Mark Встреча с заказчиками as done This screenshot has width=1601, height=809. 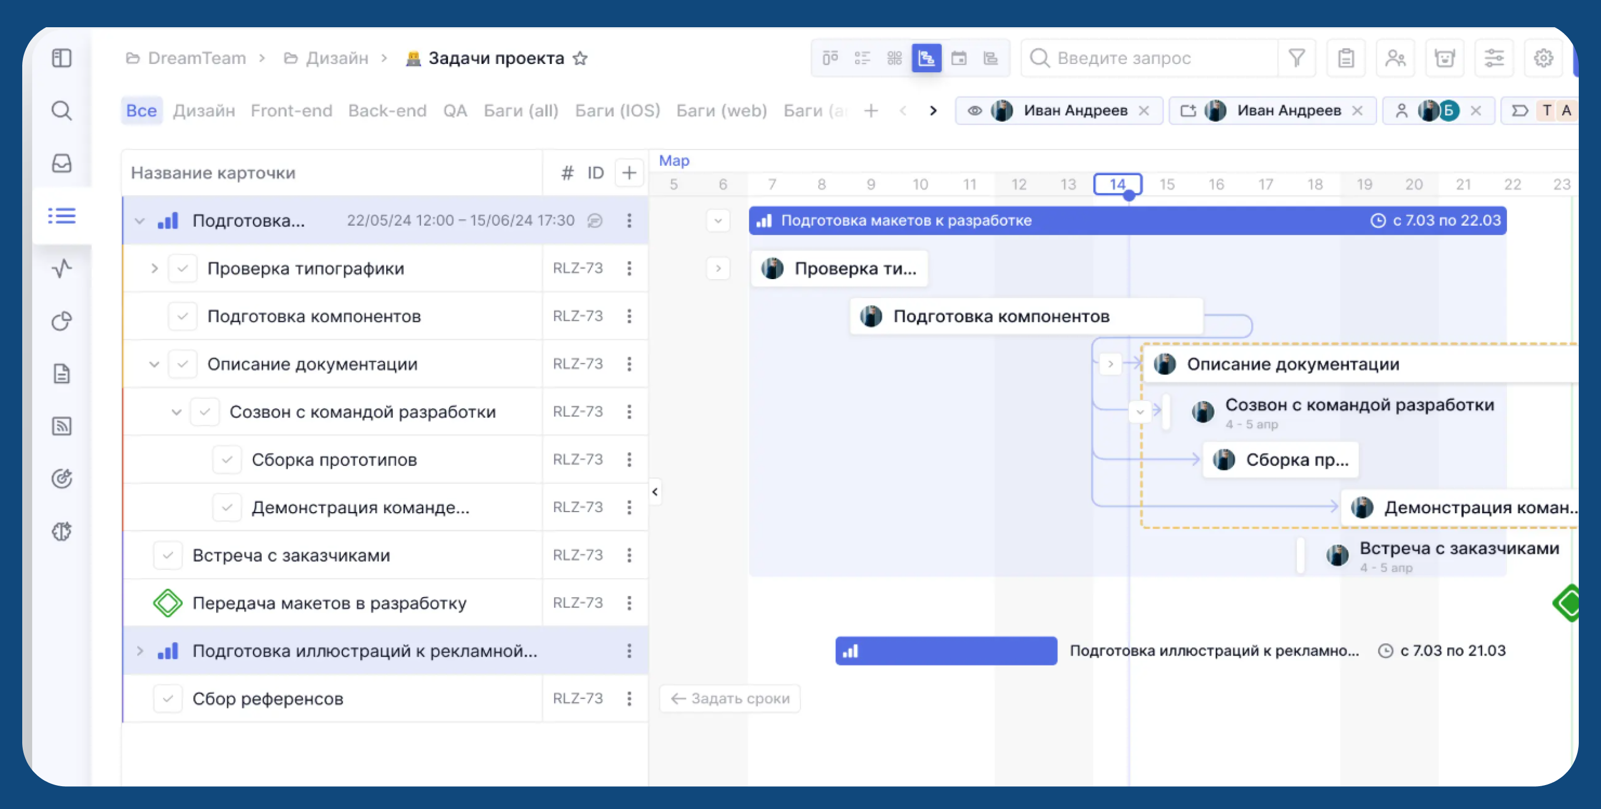[x=167, y=555]
